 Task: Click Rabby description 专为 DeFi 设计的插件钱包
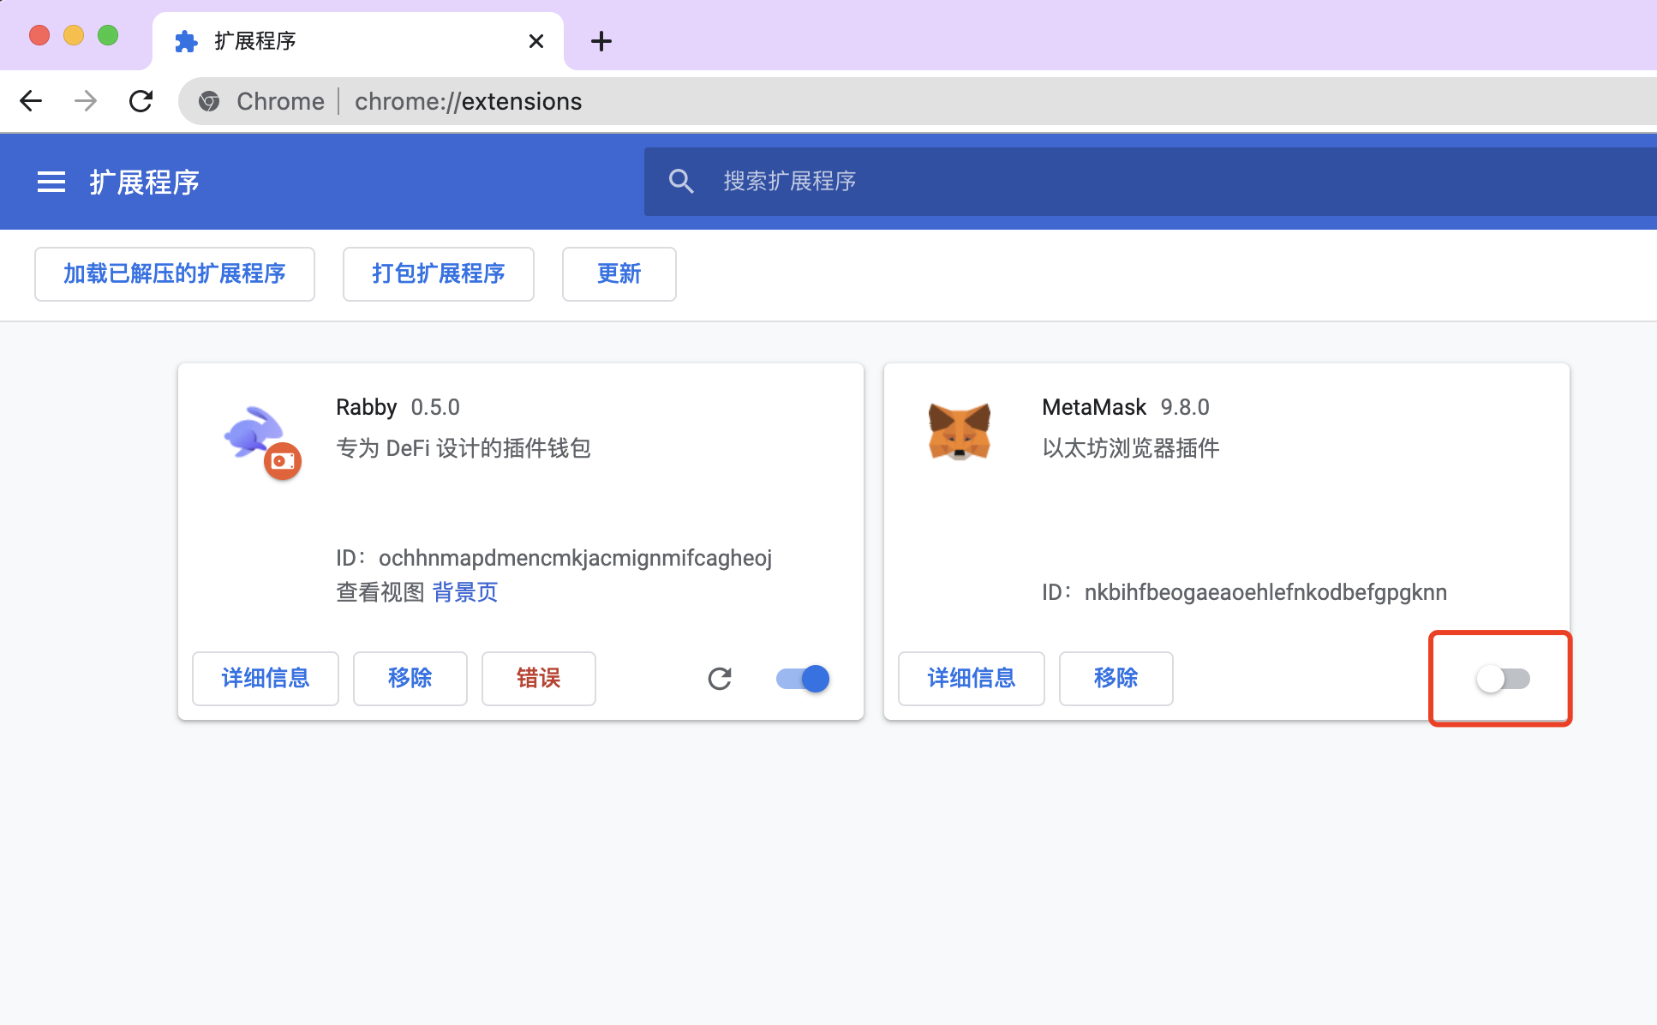point(464,448)
